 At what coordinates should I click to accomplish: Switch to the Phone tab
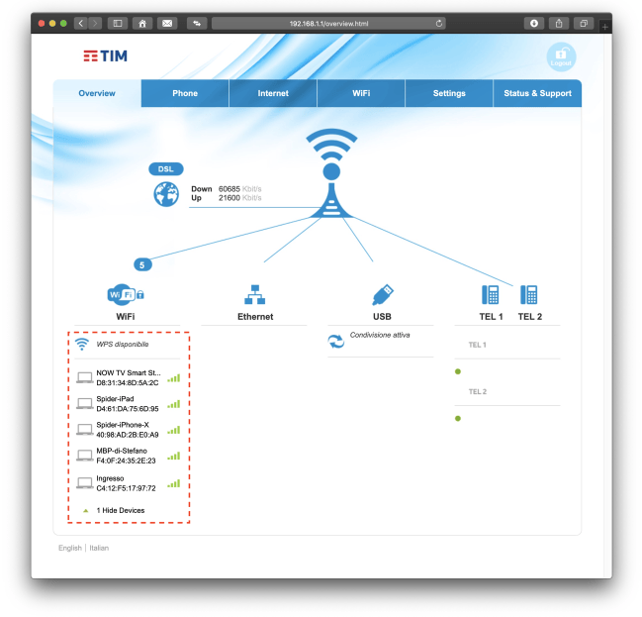(185, 93)
